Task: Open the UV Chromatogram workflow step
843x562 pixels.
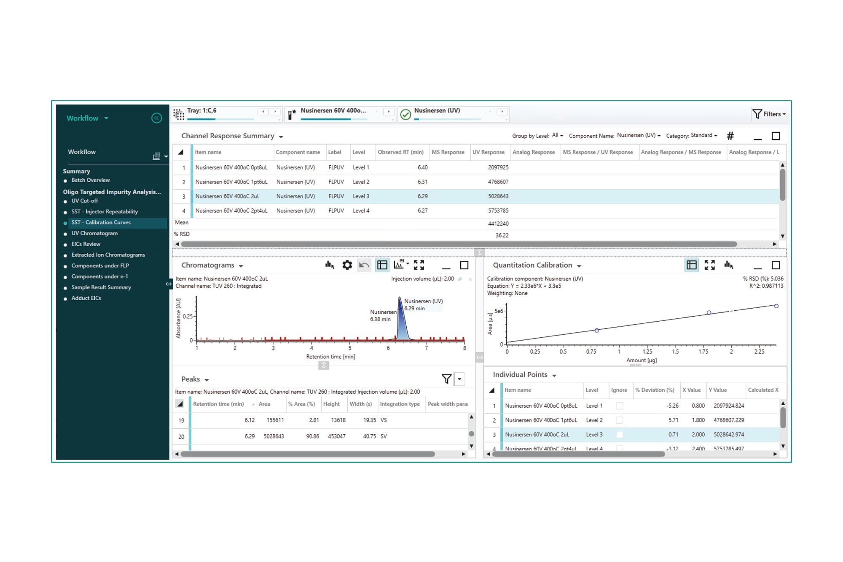Action: (x=94, y=233)
